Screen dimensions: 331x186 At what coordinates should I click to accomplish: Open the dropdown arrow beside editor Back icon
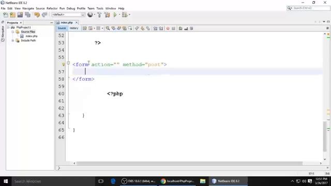coord(94,28)
